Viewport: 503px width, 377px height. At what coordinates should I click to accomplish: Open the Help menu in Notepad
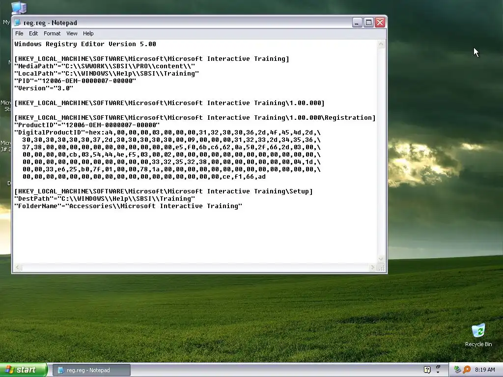[x=88, y=33]
